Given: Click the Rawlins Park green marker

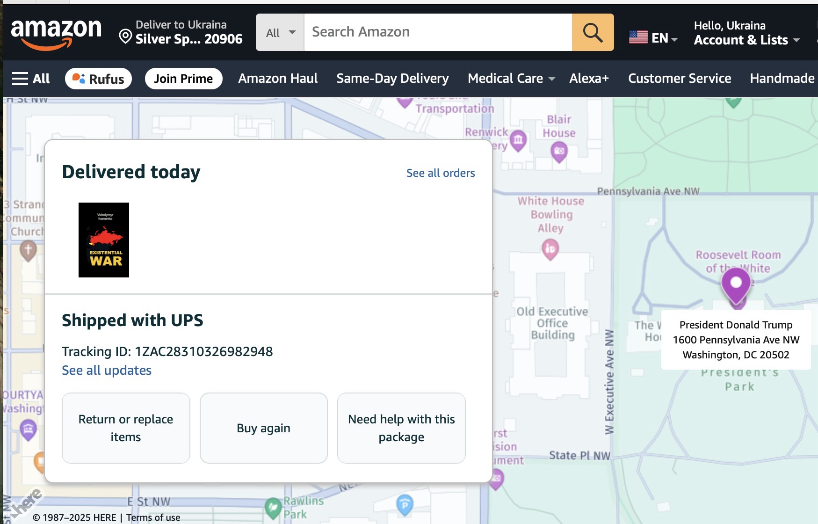Looking at the screenshot, I should pos(272,508).
